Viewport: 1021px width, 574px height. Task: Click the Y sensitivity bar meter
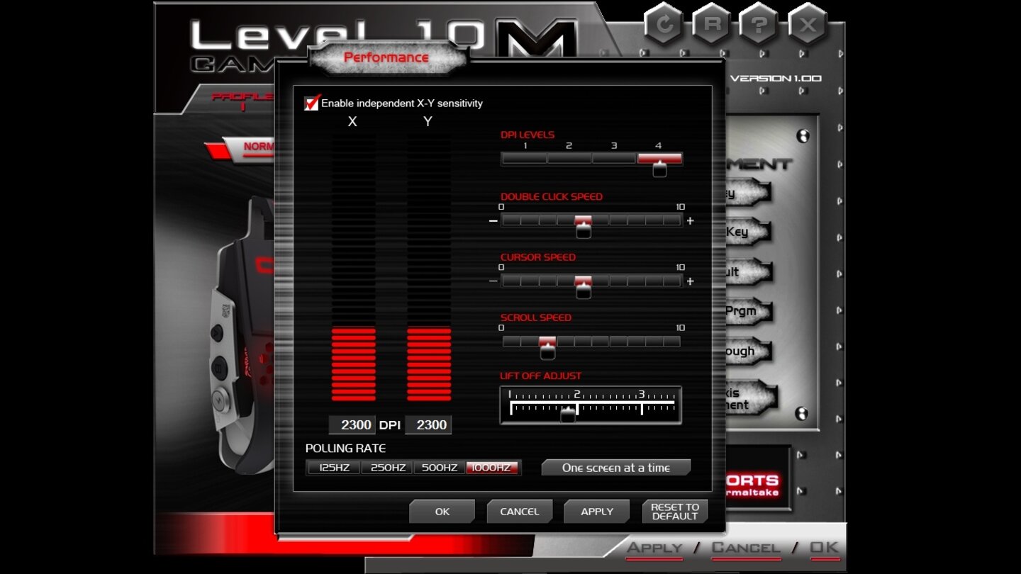click(x=429, y=269)
